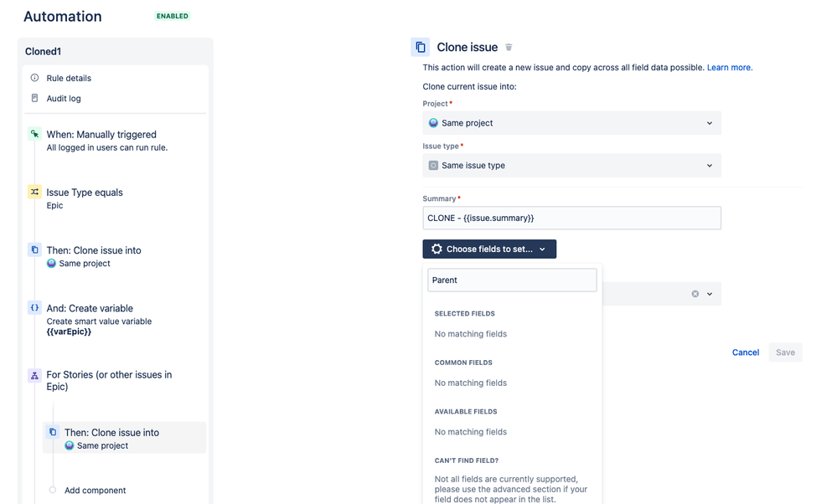The height and width of the screenshot is (504, 837).
Task: Click the nested Clone issue into icon
Action: tap(53, 432)
